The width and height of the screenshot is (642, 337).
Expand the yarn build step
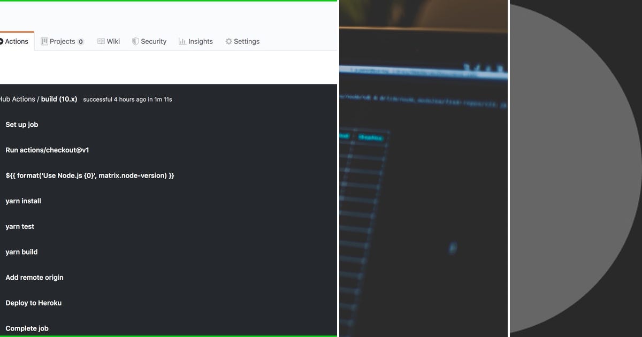tap(21, 252)
